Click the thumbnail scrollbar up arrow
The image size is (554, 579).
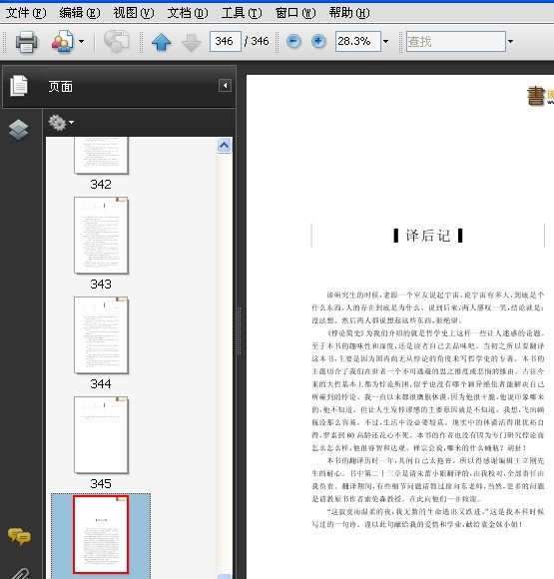click(225, 145)
